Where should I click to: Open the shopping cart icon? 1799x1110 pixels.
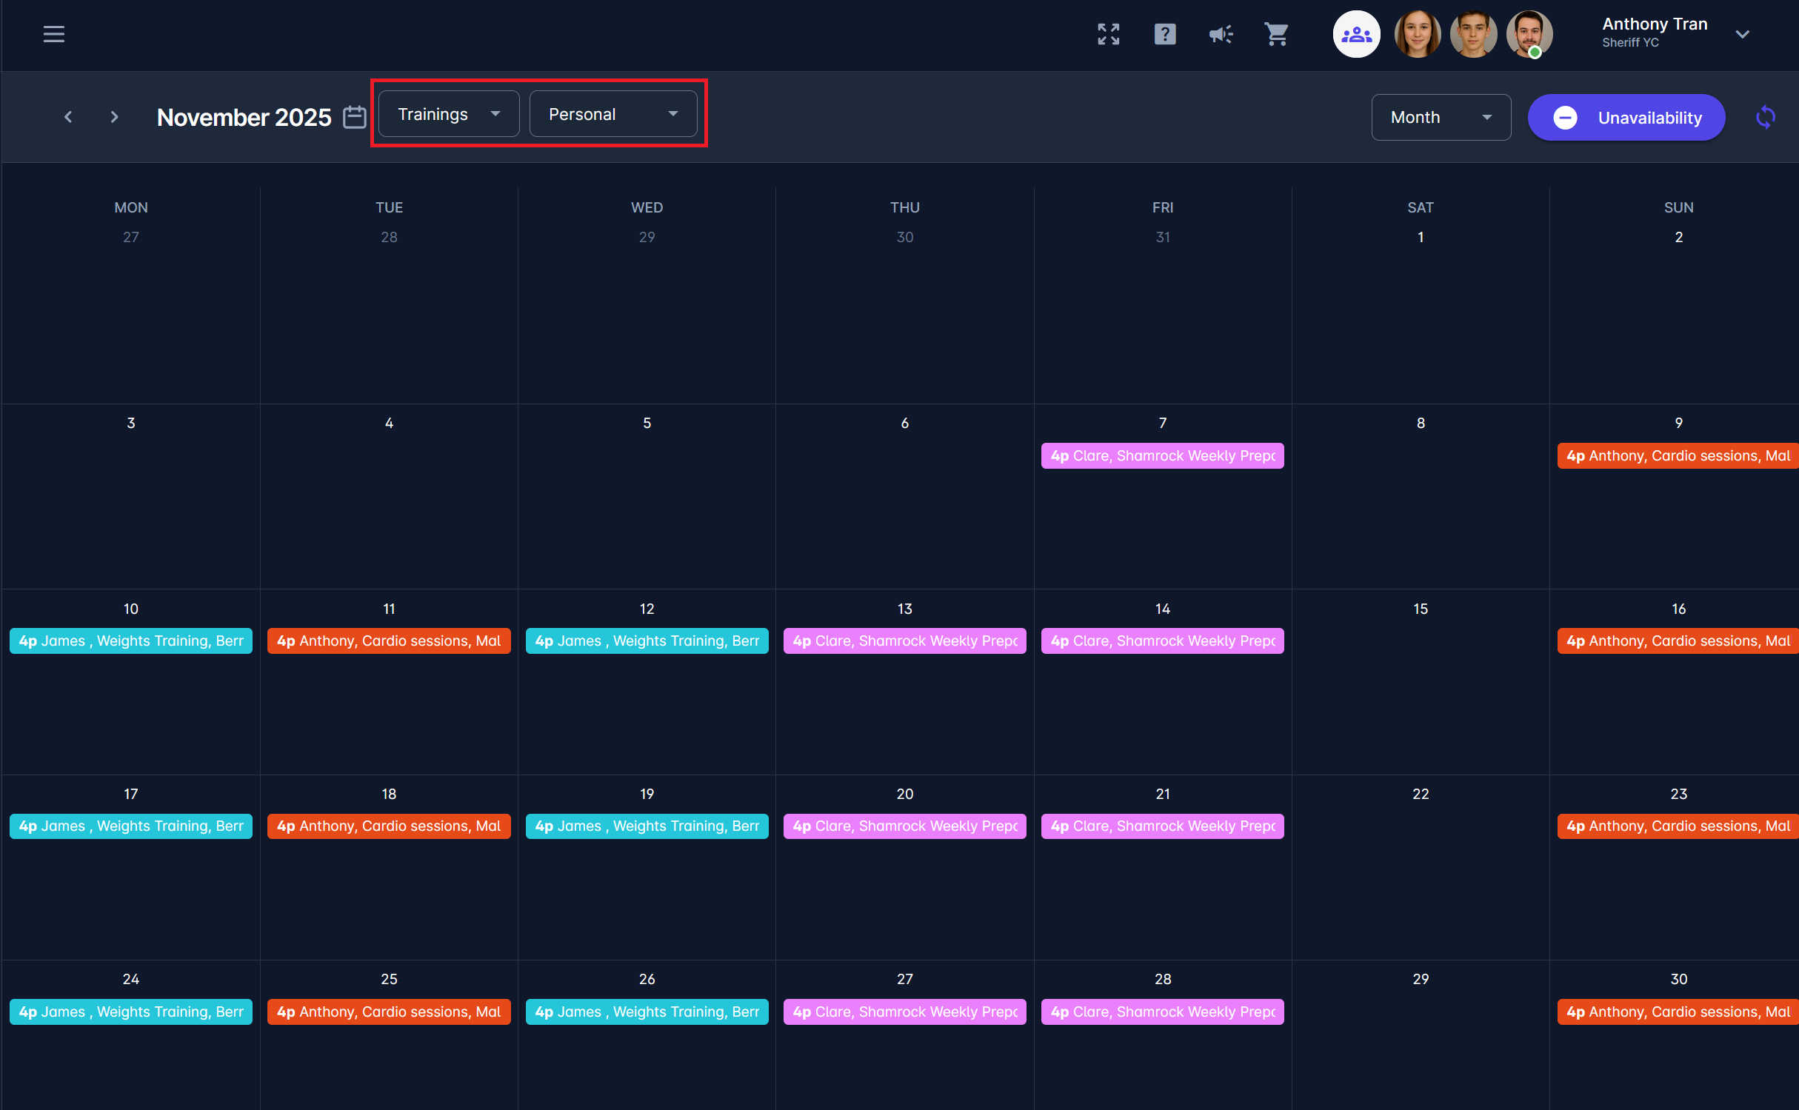(x=1276, y=34)
